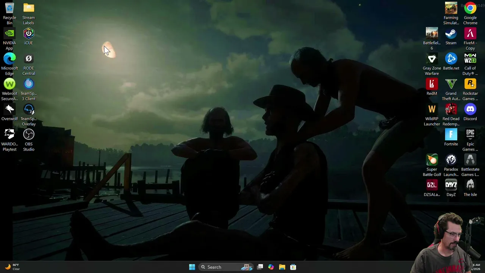
Task: Open Microsoft Edge from the desktop
Action: tap(9, 64)
